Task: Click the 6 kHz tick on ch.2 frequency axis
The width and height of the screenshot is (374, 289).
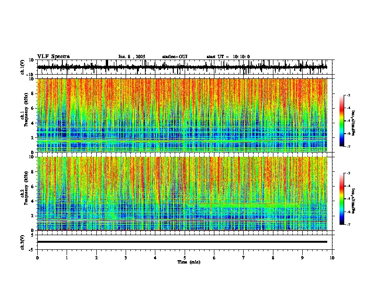Action: click(x=33, y=187)
